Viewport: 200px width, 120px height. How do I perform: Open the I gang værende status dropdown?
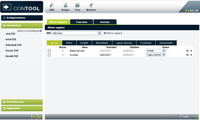pos(156,55)
